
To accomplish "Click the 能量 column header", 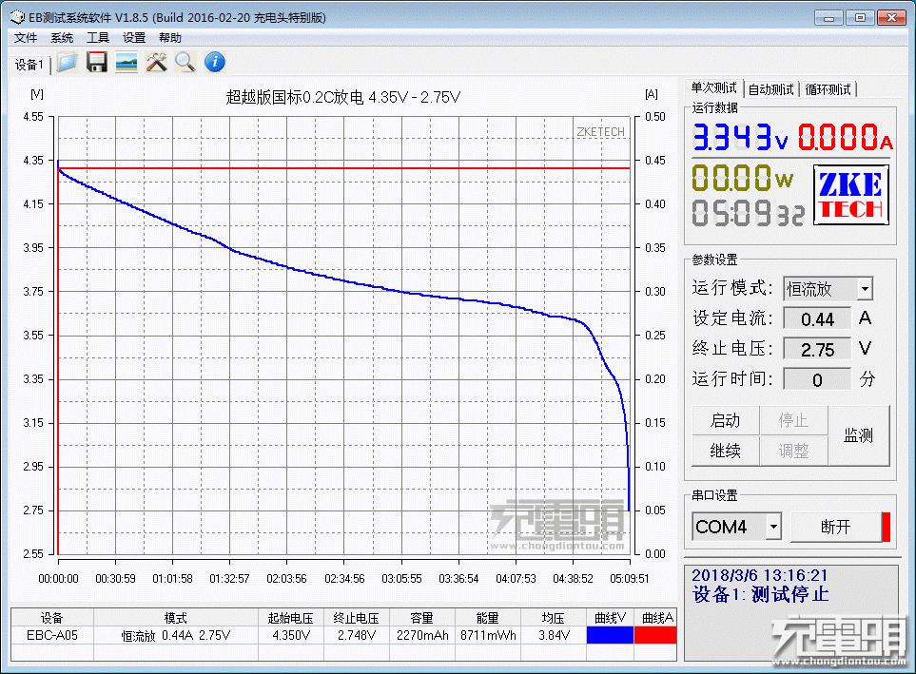I will [488, 617].
